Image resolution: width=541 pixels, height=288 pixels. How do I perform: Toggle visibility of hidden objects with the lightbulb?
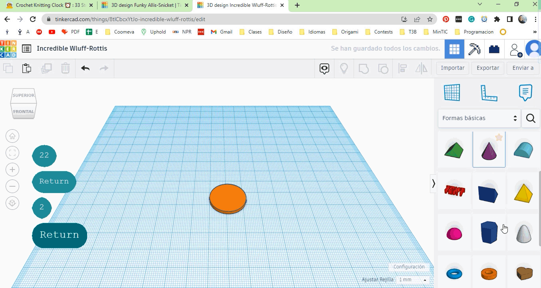tap(344, 68)
